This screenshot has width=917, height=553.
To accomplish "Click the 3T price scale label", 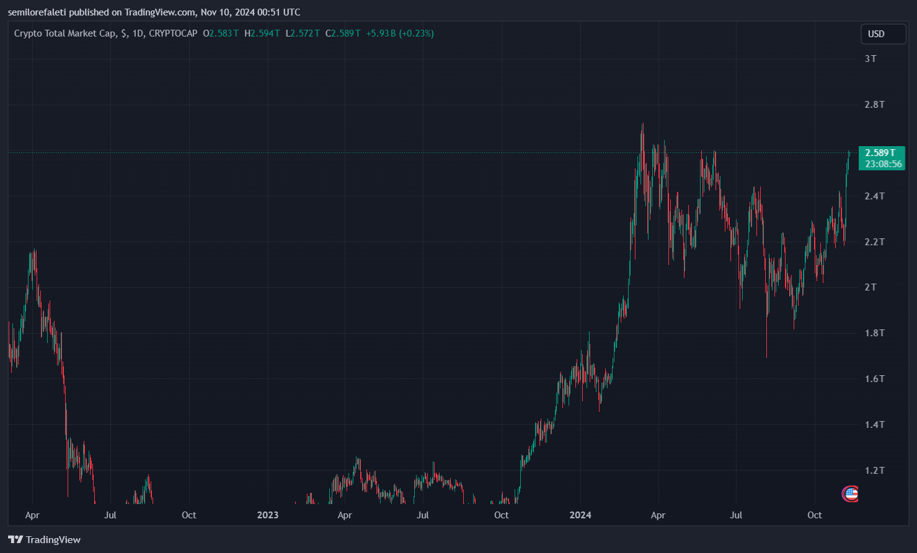I will [870, 59].
